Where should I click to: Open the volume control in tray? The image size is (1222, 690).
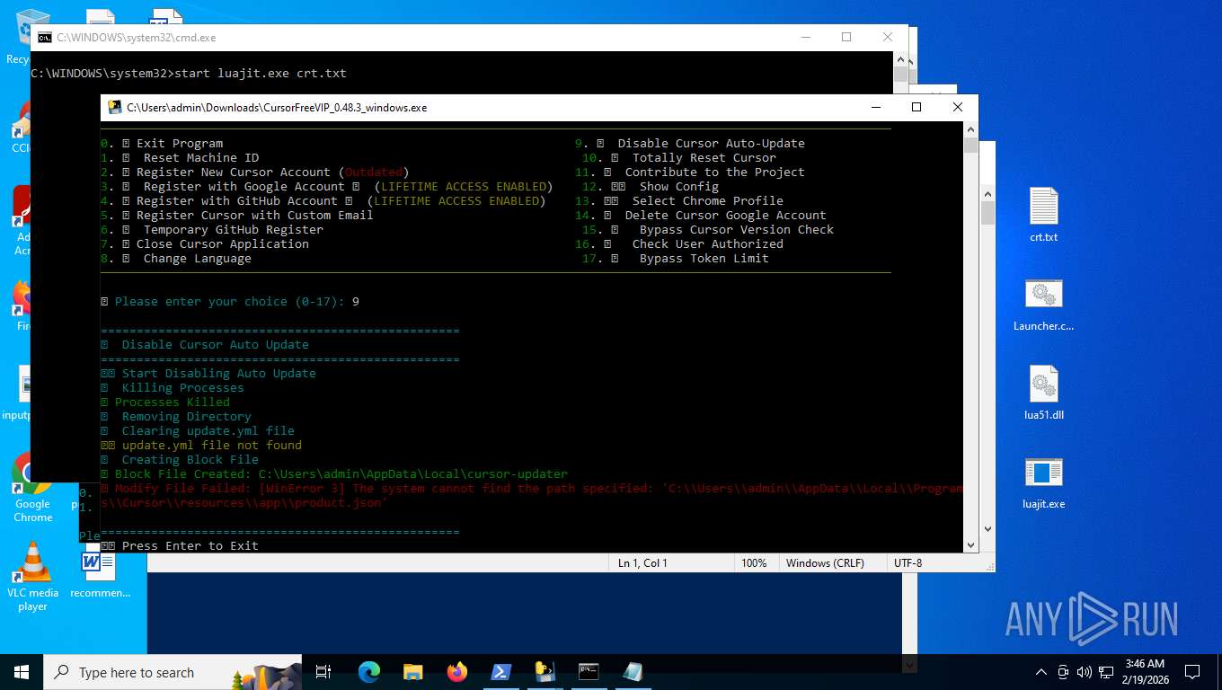[1085, 672]
